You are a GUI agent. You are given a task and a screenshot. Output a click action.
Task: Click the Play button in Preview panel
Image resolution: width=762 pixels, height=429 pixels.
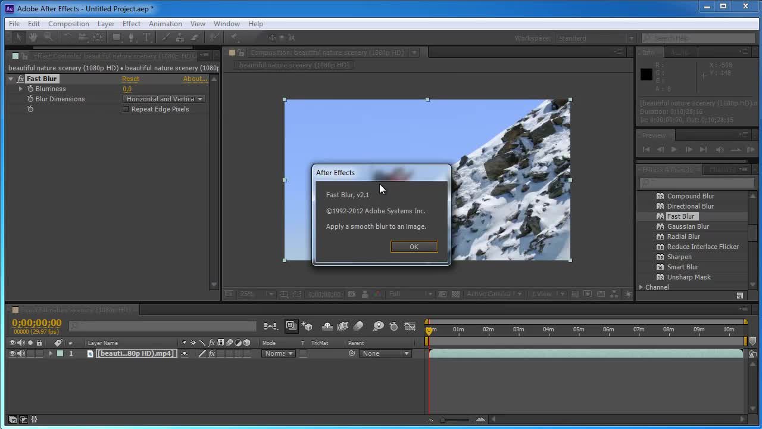674,150
